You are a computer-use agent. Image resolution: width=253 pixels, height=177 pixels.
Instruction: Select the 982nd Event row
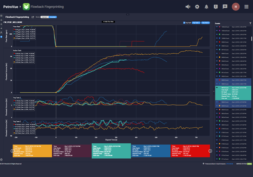coord(233,117)
